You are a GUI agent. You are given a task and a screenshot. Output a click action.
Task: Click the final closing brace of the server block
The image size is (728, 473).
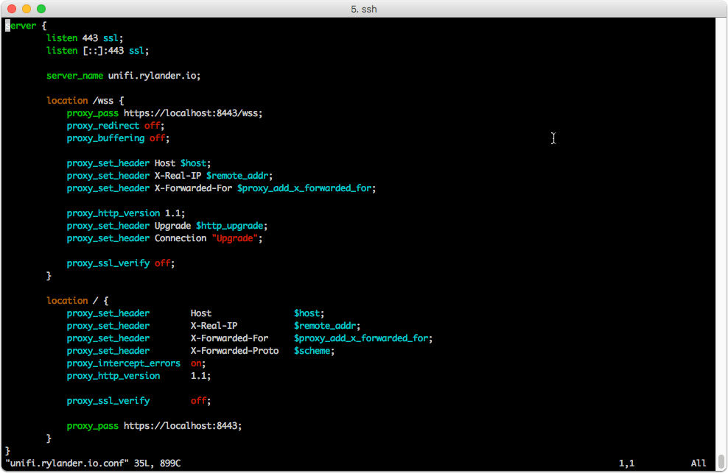point(7,451)
